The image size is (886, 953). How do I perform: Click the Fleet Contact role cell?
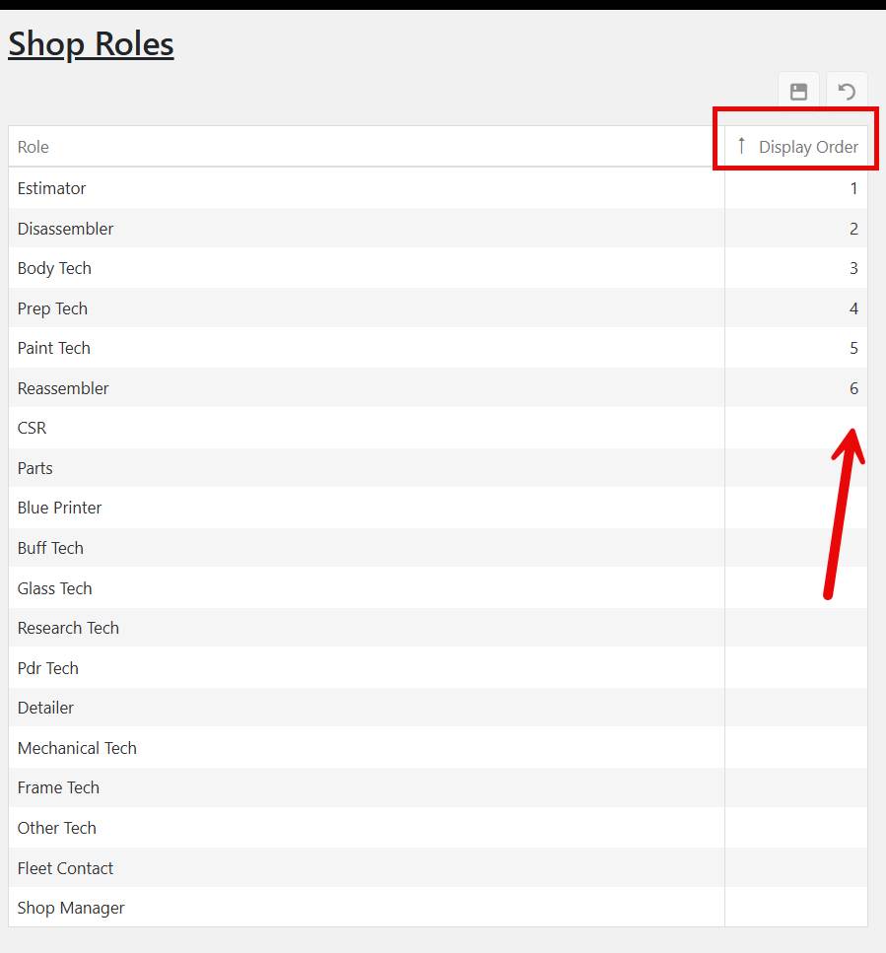point(65,868)
